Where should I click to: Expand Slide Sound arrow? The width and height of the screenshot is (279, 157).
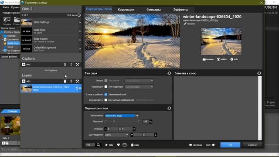(x=80, y=40)
